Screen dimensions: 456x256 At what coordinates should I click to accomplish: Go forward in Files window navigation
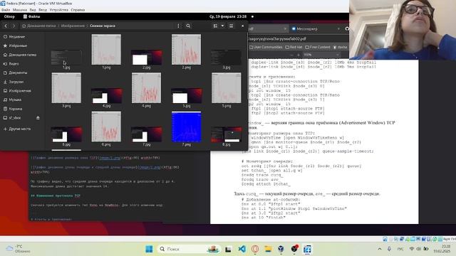click(14, 26)
